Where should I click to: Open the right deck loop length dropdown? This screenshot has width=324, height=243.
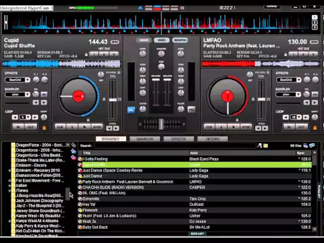(x=299, y=117)
